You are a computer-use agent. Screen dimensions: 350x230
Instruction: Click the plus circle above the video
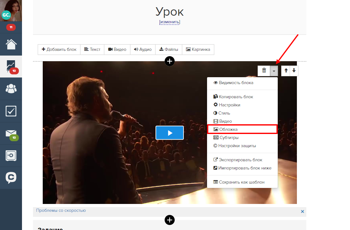point(170,61)
